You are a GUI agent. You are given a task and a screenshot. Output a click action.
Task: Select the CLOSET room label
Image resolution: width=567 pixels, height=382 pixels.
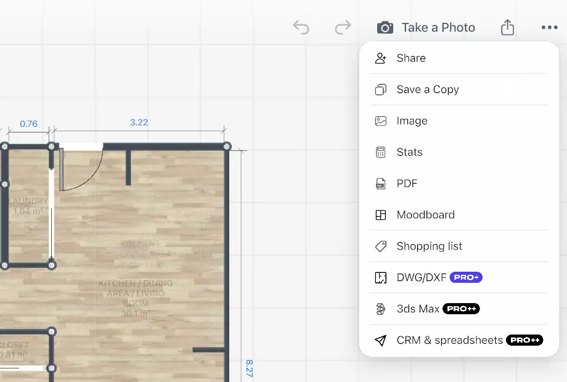pyautogui.click(x=14, y=345)
